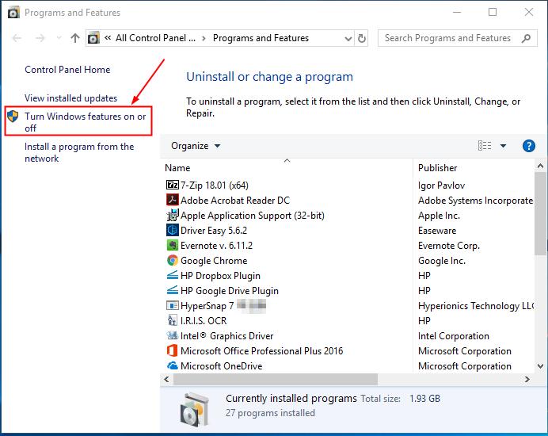548x436 pixels.
Task: Click the Microsoft Office Professional Plus icon
Action: coord(173,350)
